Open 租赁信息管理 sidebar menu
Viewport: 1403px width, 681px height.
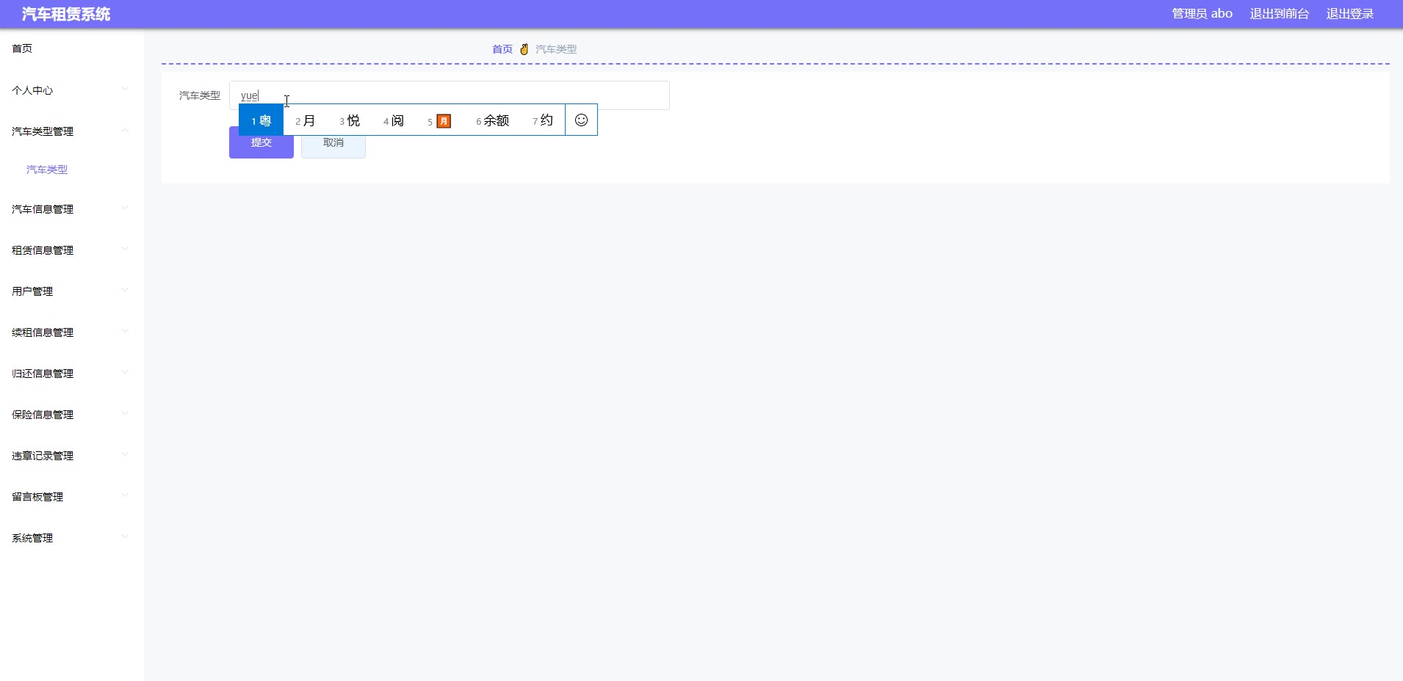coord(72,250)
